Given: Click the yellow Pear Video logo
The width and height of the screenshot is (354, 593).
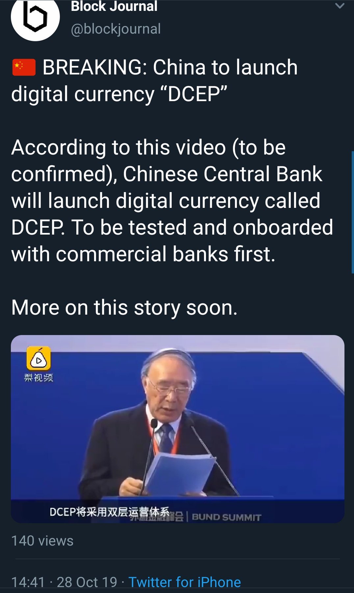Looking at the screenshot, I should 38,358.
